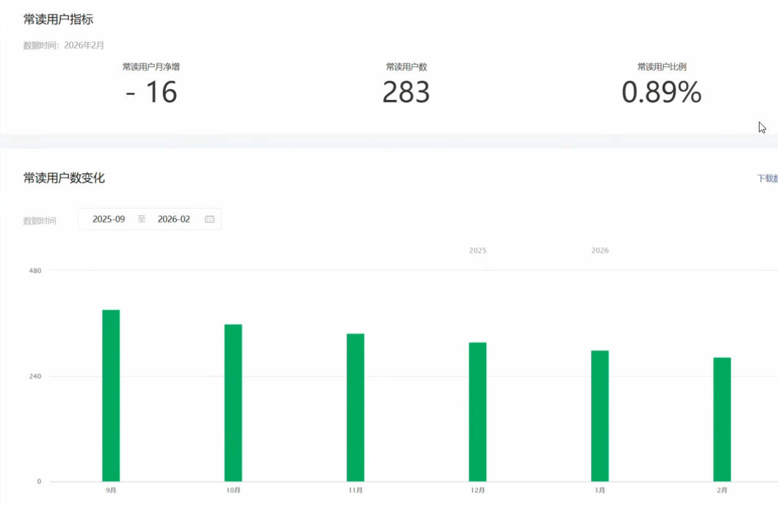Click the calendar icon in date picker
This screenshot has width=778, height=505.
(210, 219)
